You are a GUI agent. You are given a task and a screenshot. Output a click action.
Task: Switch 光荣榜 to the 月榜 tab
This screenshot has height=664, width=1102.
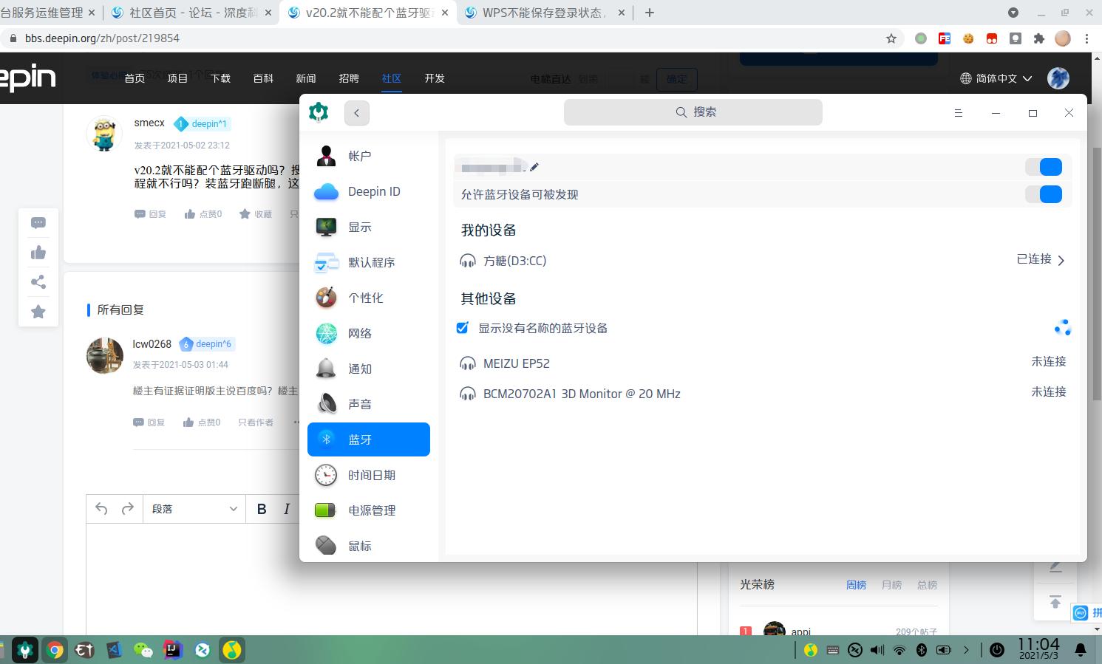pyautogui.click(x=891, y=585)
